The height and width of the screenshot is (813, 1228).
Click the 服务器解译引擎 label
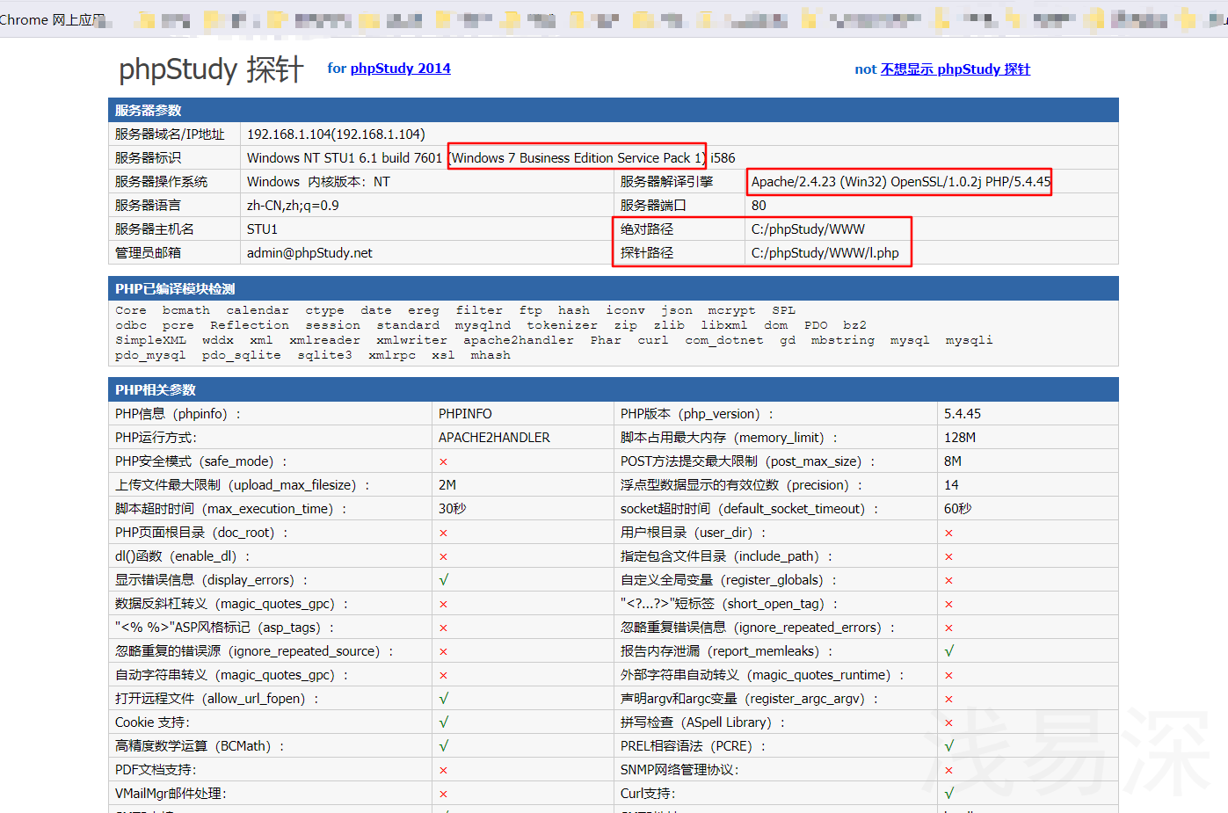pos(666,182)
